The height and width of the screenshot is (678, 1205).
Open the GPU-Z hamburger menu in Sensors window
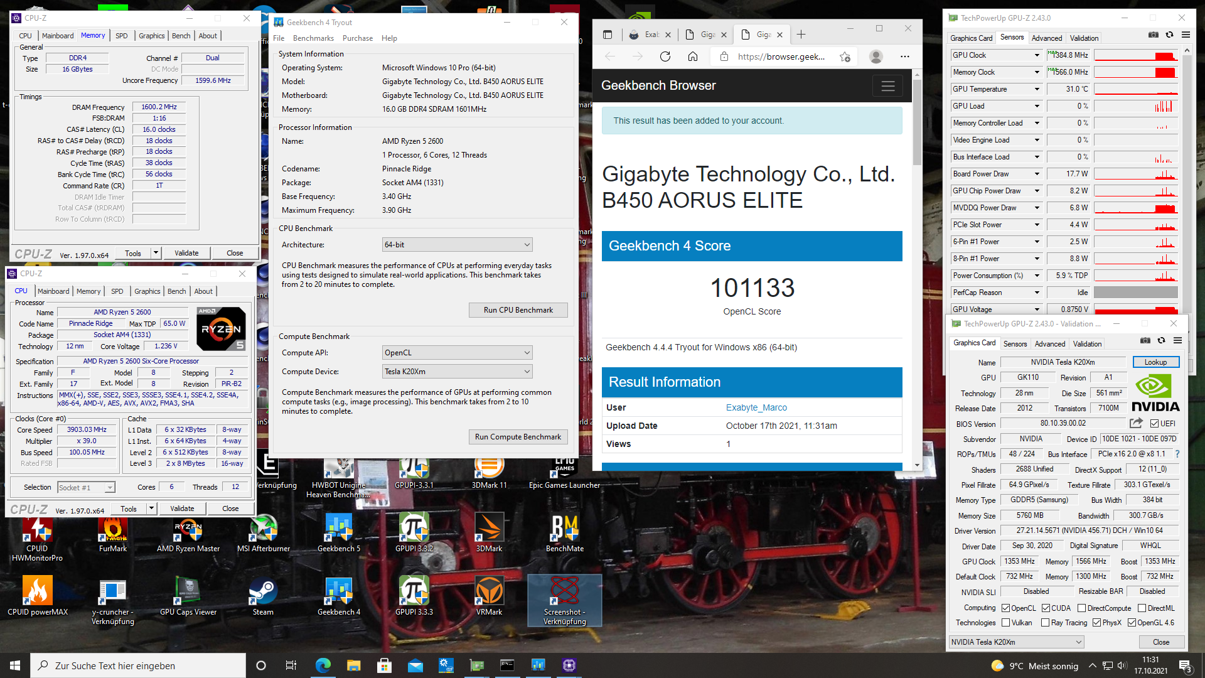point(1186,35)
